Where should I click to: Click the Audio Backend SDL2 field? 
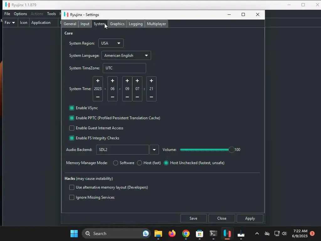click(123, 150)
